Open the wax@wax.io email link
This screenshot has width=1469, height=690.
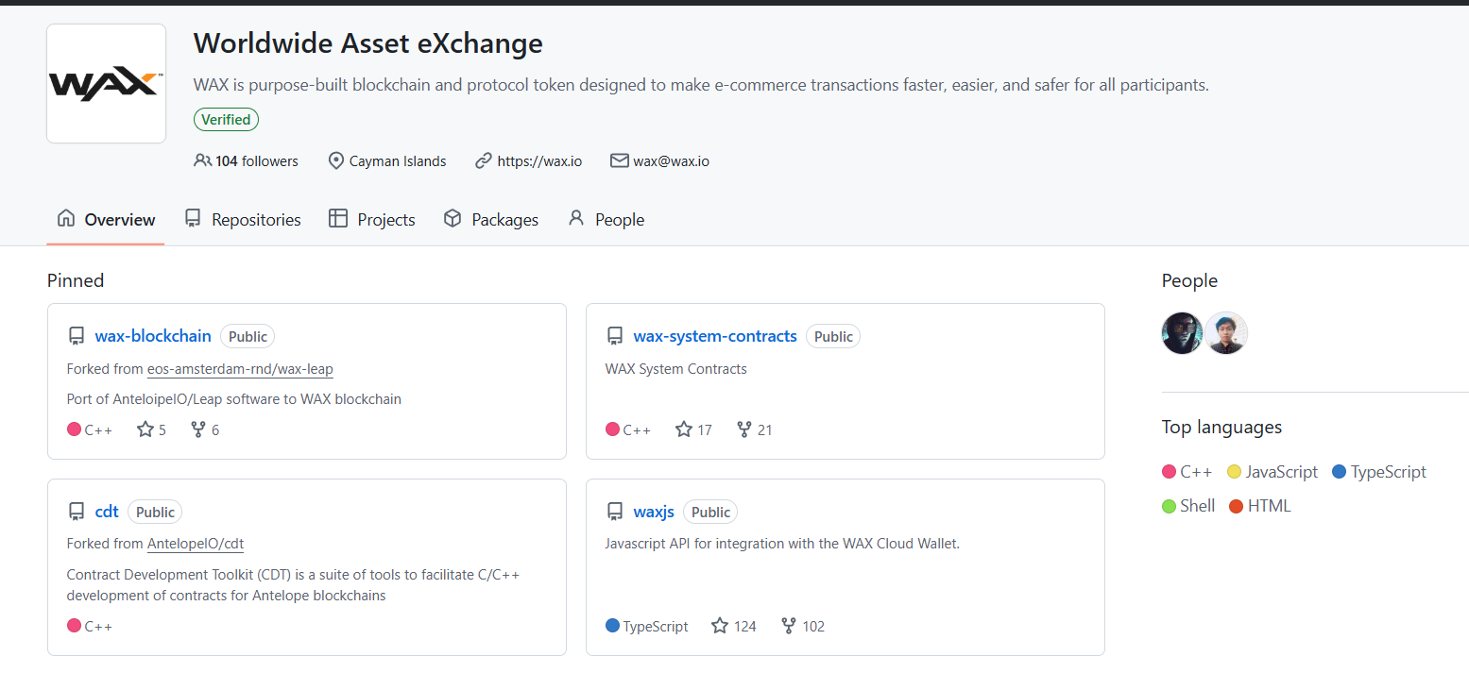671,161
